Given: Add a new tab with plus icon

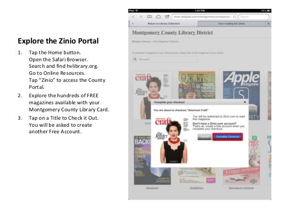Looking at the screenshot, I should [x=268, y=23].
